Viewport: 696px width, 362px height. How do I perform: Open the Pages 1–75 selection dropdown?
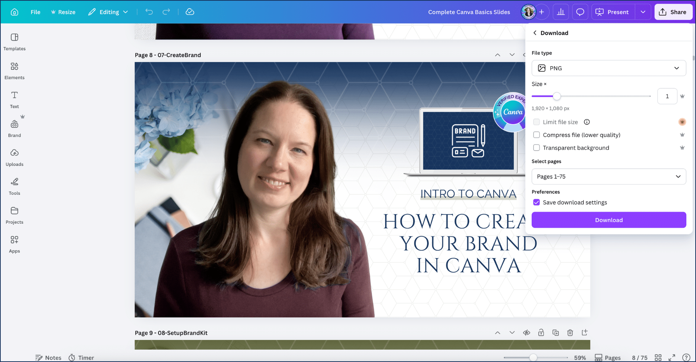[x=609, y=177]
